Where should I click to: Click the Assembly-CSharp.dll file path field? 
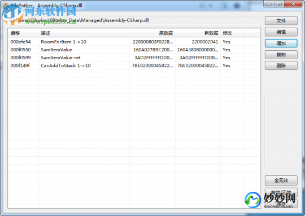134,21
